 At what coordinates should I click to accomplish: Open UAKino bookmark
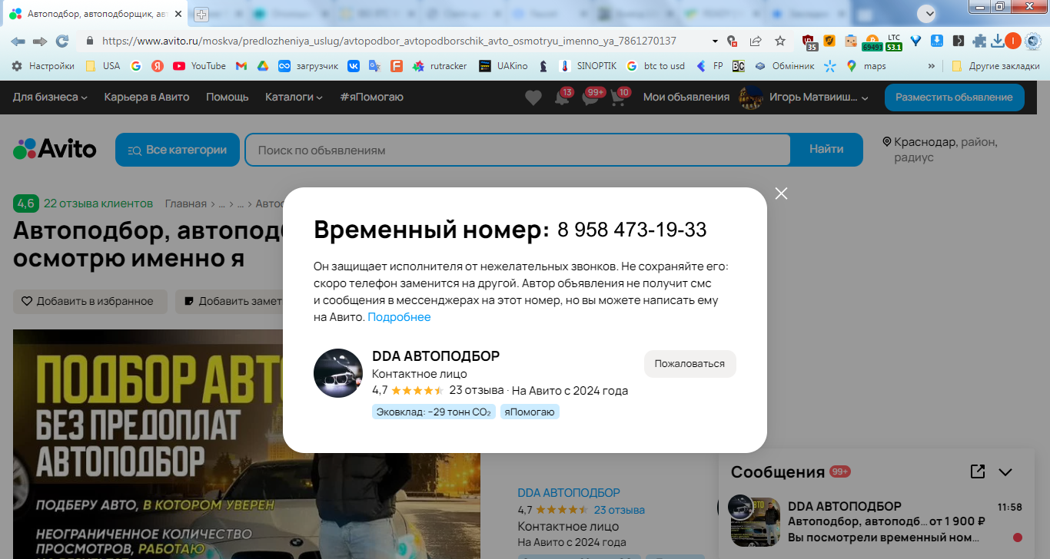coord(503,66)
